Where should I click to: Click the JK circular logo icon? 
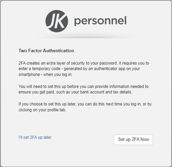coord(57,21)
